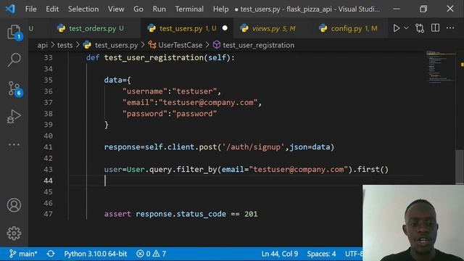Open the View menu
The width and height of the screenshot is (464, 261).
[x=116, y=9]
